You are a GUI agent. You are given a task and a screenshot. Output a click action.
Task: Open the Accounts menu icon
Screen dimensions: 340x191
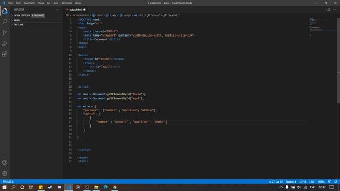[5, 163]
